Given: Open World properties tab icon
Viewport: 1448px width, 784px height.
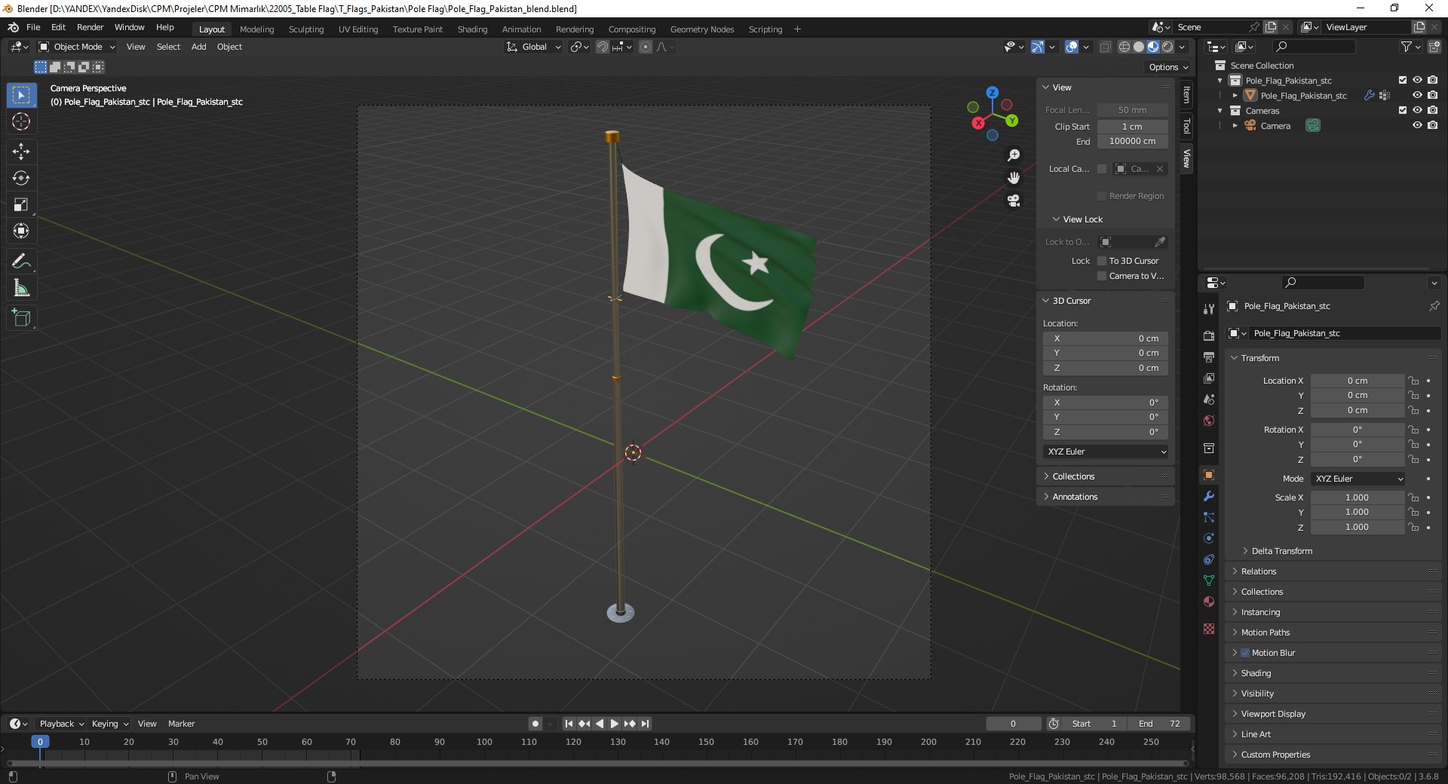Looking at the screenshot, I should [1209, 421].
